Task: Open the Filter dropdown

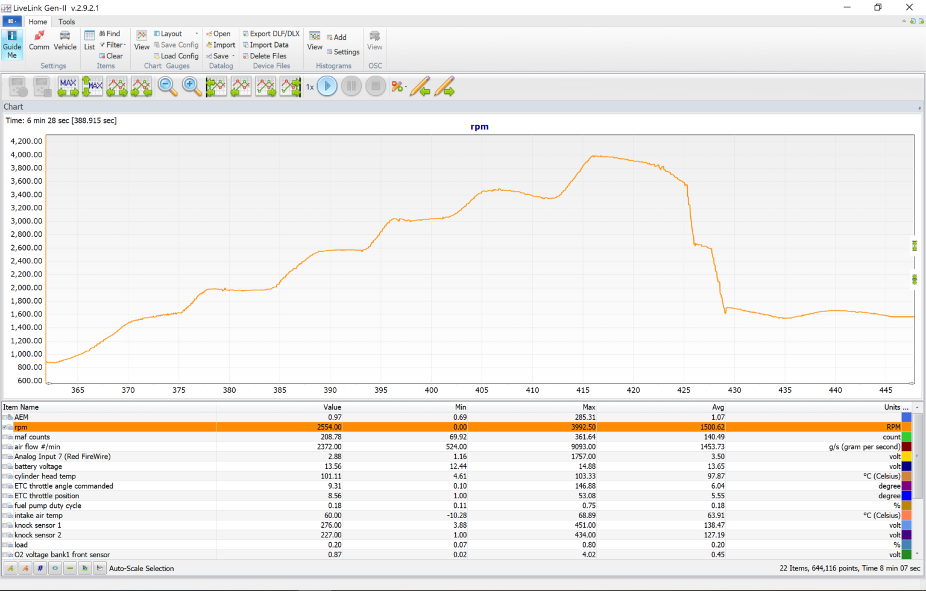Action: [x=113, y=45]
